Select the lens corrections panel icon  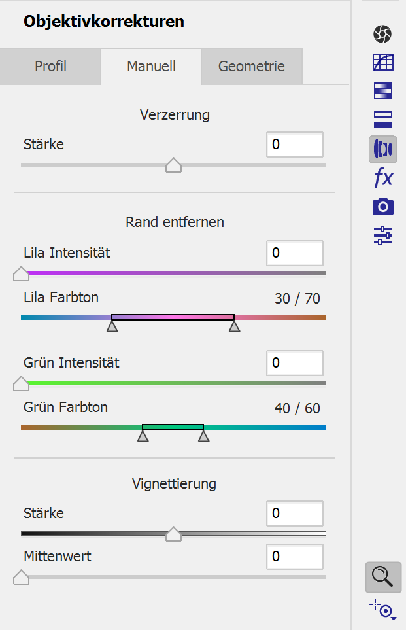[x=382, y=149]
